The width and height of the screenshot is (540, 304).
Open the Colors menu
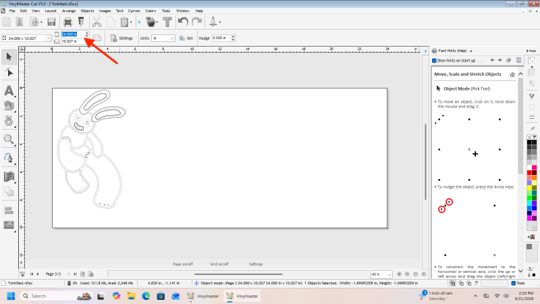(151, 11)
